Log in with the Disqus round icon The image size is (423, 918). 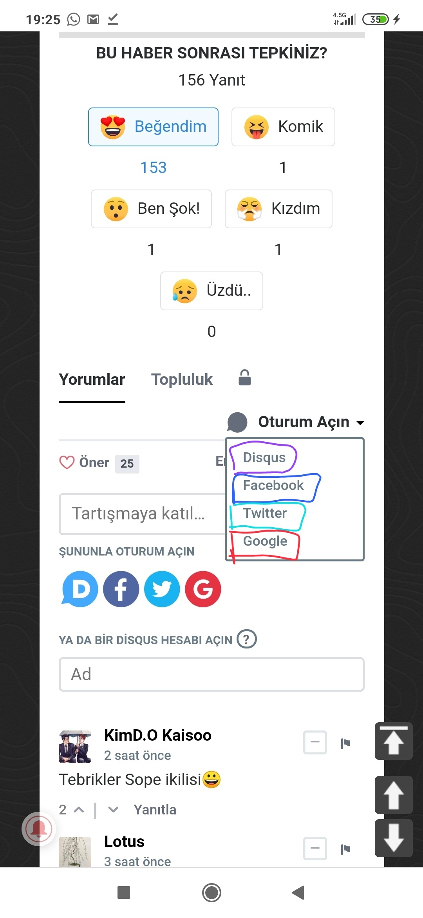tap(80, 589)
